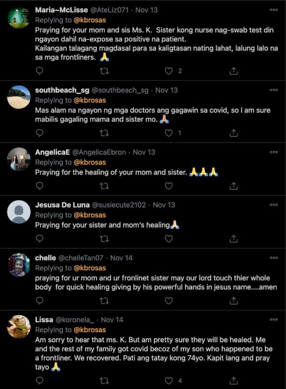286x389 pixels.
Task: Open more options on Maria~McLisse's tweet
Action: tap(274, 10)
